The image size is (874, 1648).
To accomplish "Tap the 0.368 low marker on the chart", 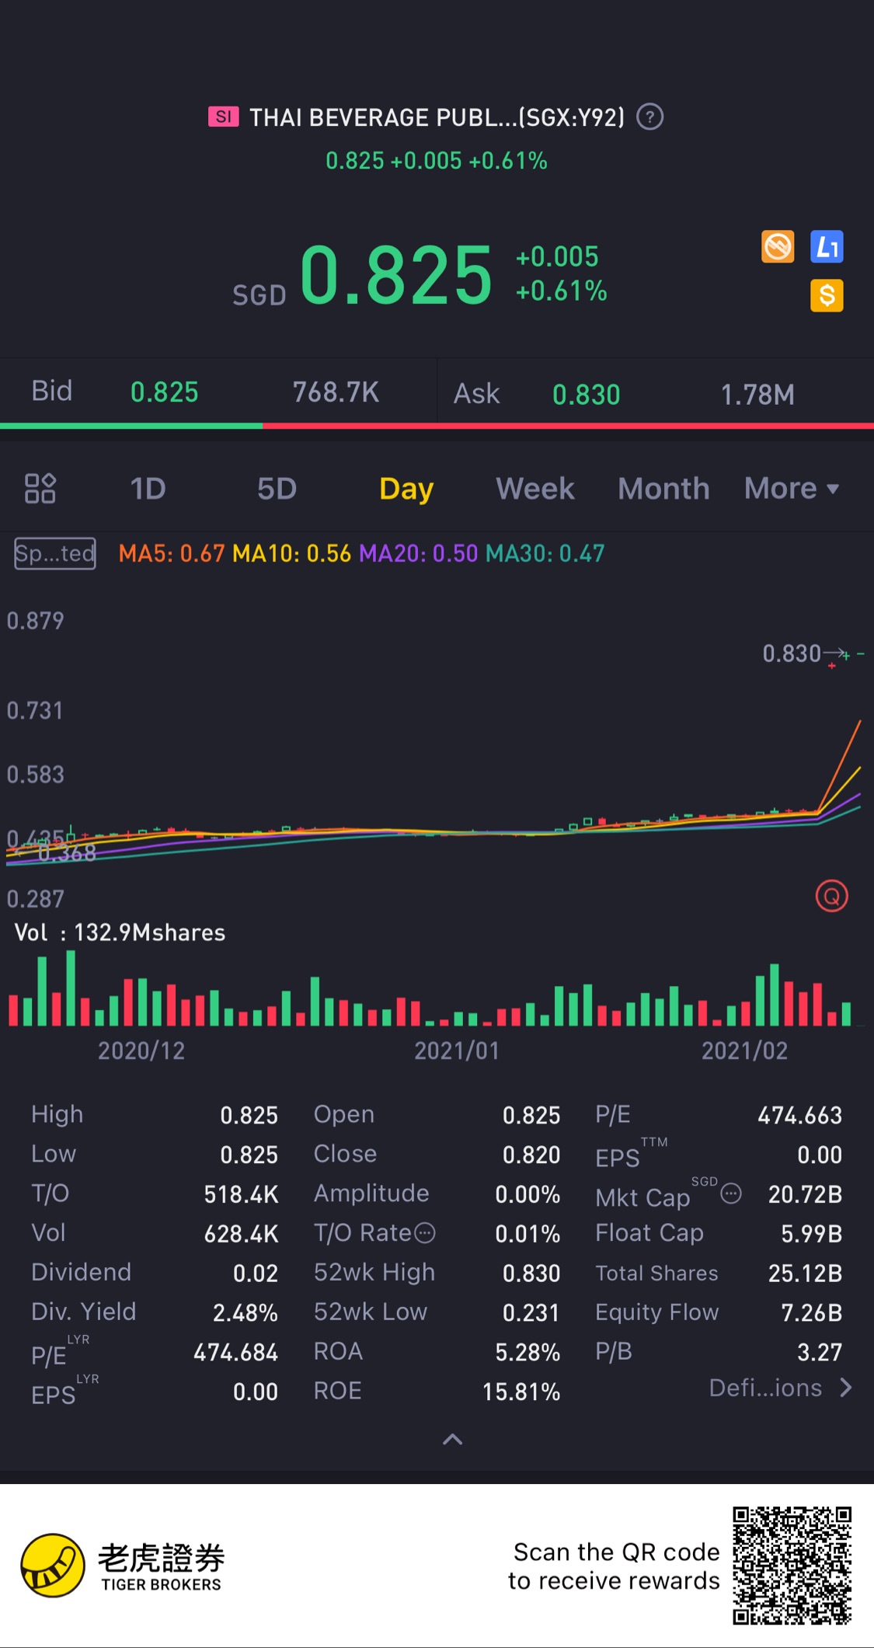I will tap(67, 853).
